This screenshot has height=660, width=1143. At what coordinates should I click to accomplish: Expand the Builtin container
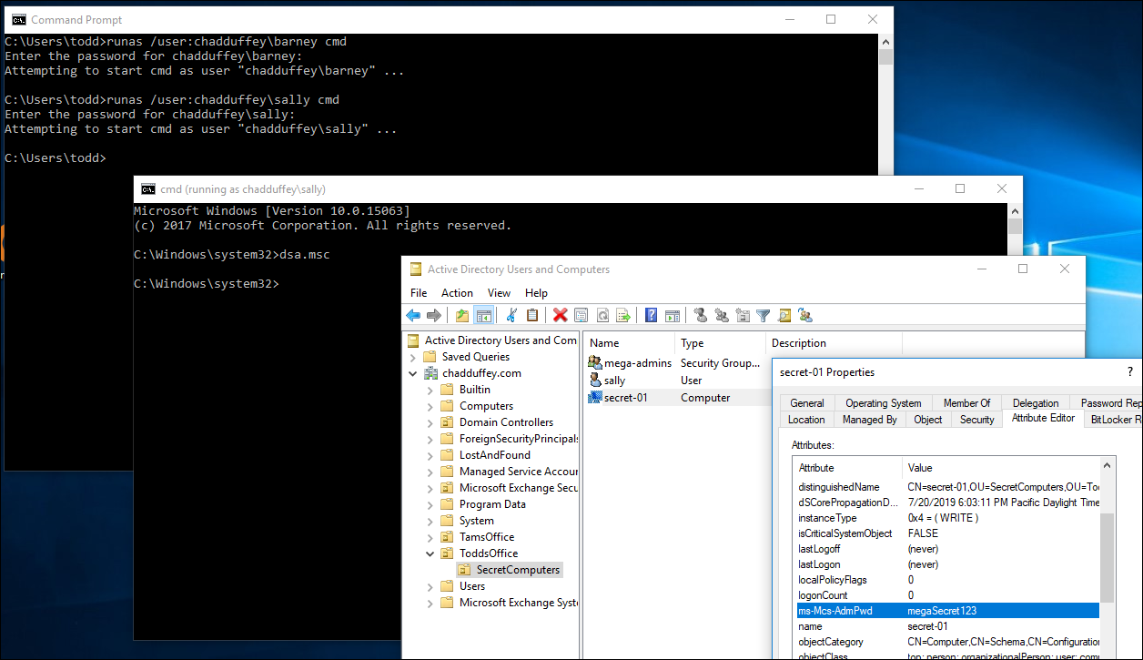click(430, 390)
